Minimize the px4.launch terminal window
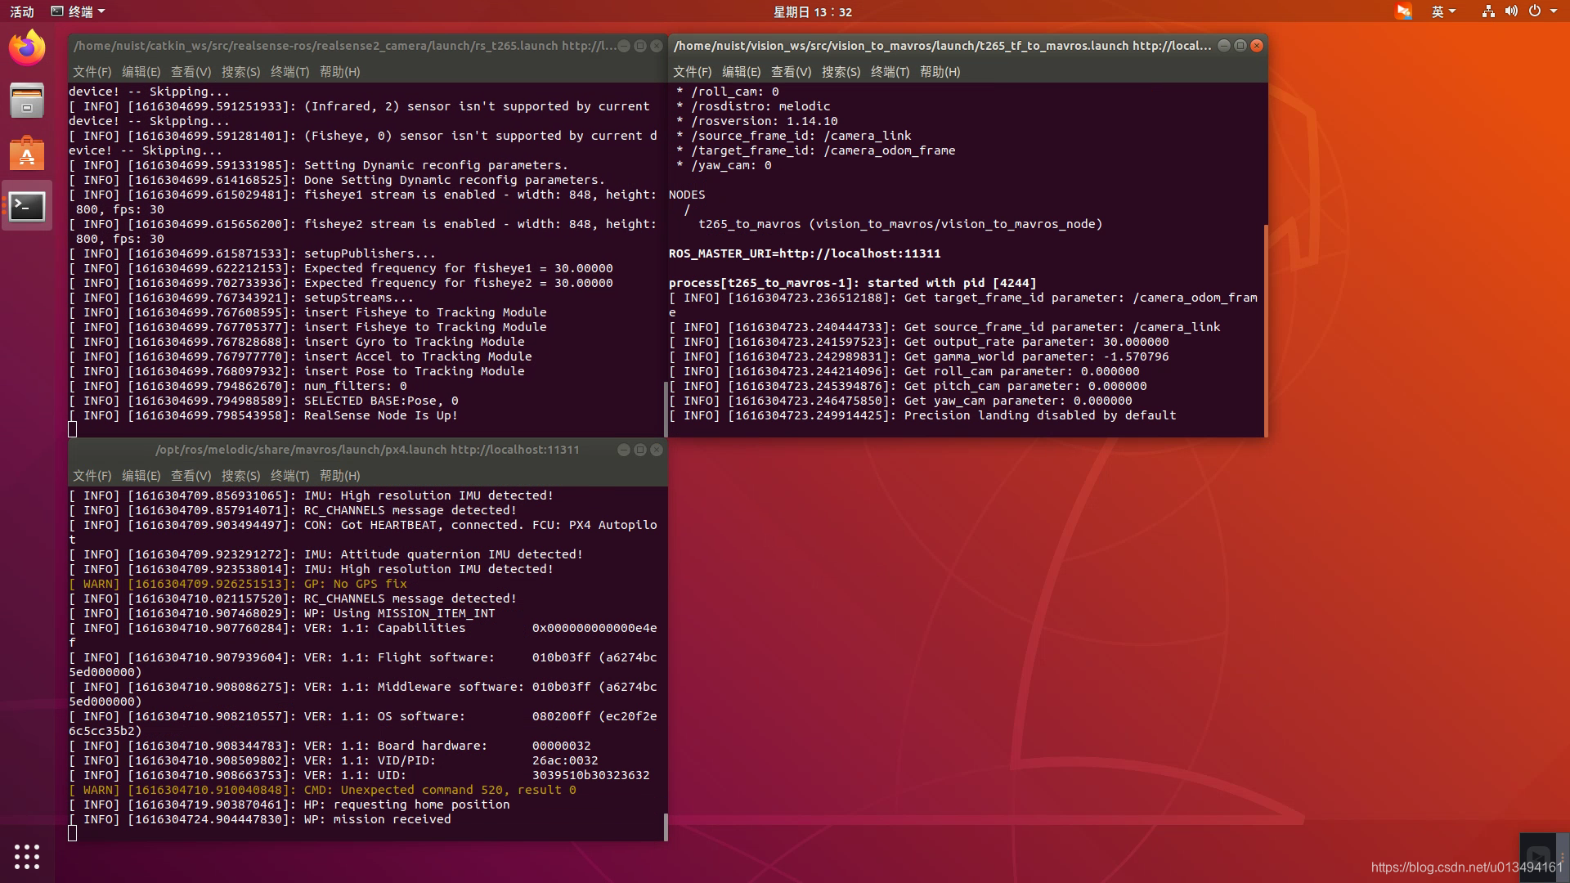This screenshot has height=883, width=1570. click(x=624, y=450)
